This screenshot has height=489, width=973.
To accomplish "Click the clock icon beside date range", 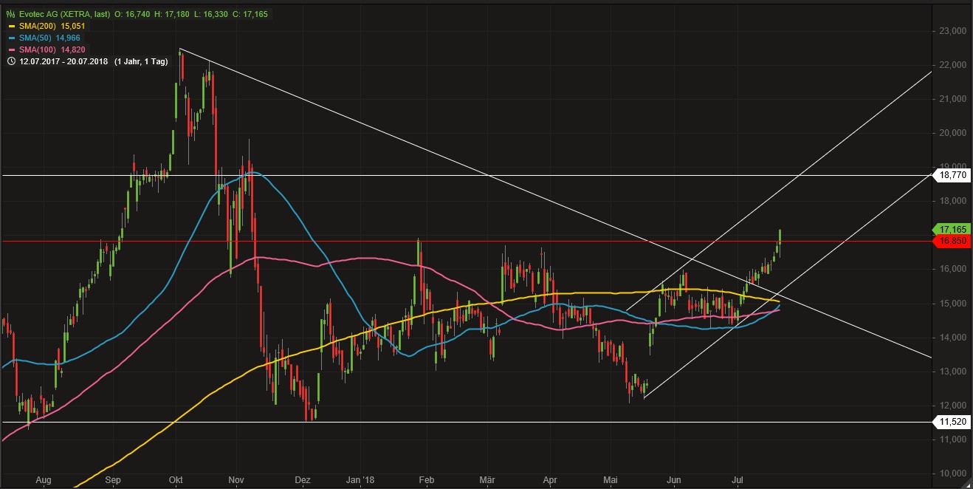I will (x=10, y=61).
